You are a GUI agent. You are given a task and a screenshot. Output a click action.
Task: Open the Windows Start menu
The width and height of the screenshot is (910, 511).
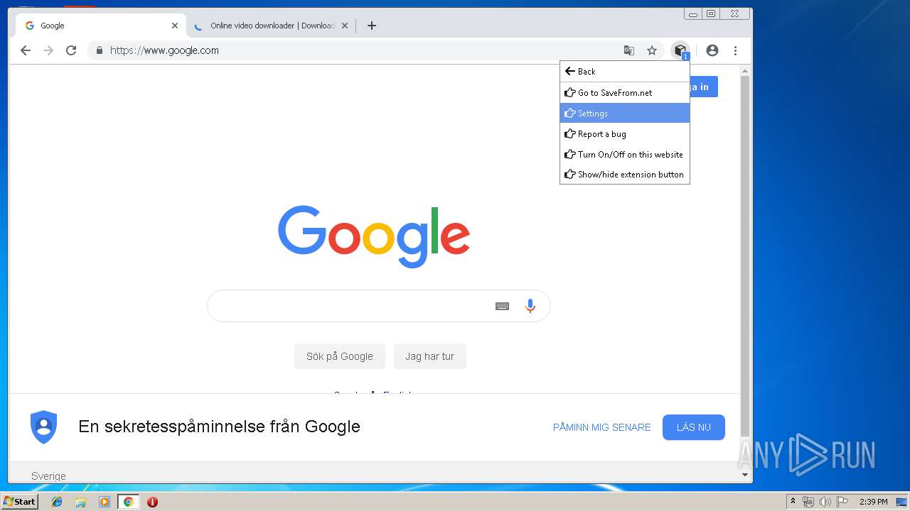pos(20,502)
